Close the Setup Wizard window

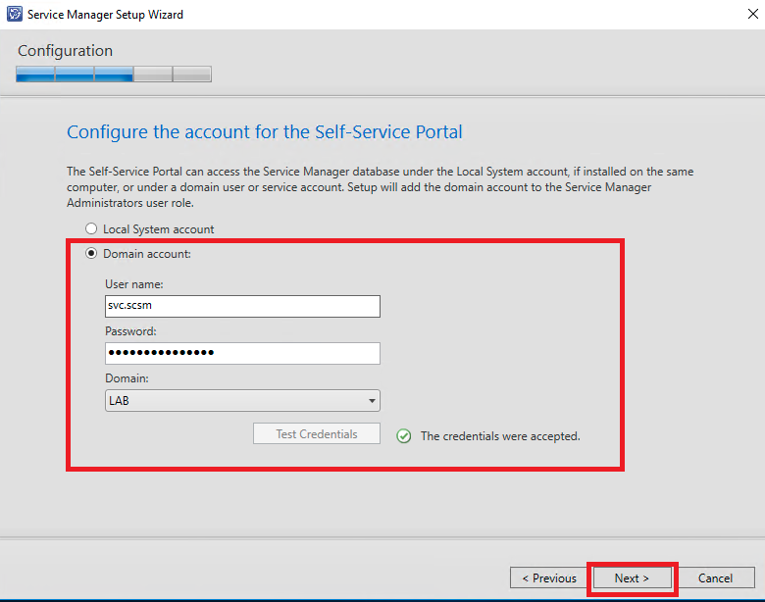click(x=753, y=14)
